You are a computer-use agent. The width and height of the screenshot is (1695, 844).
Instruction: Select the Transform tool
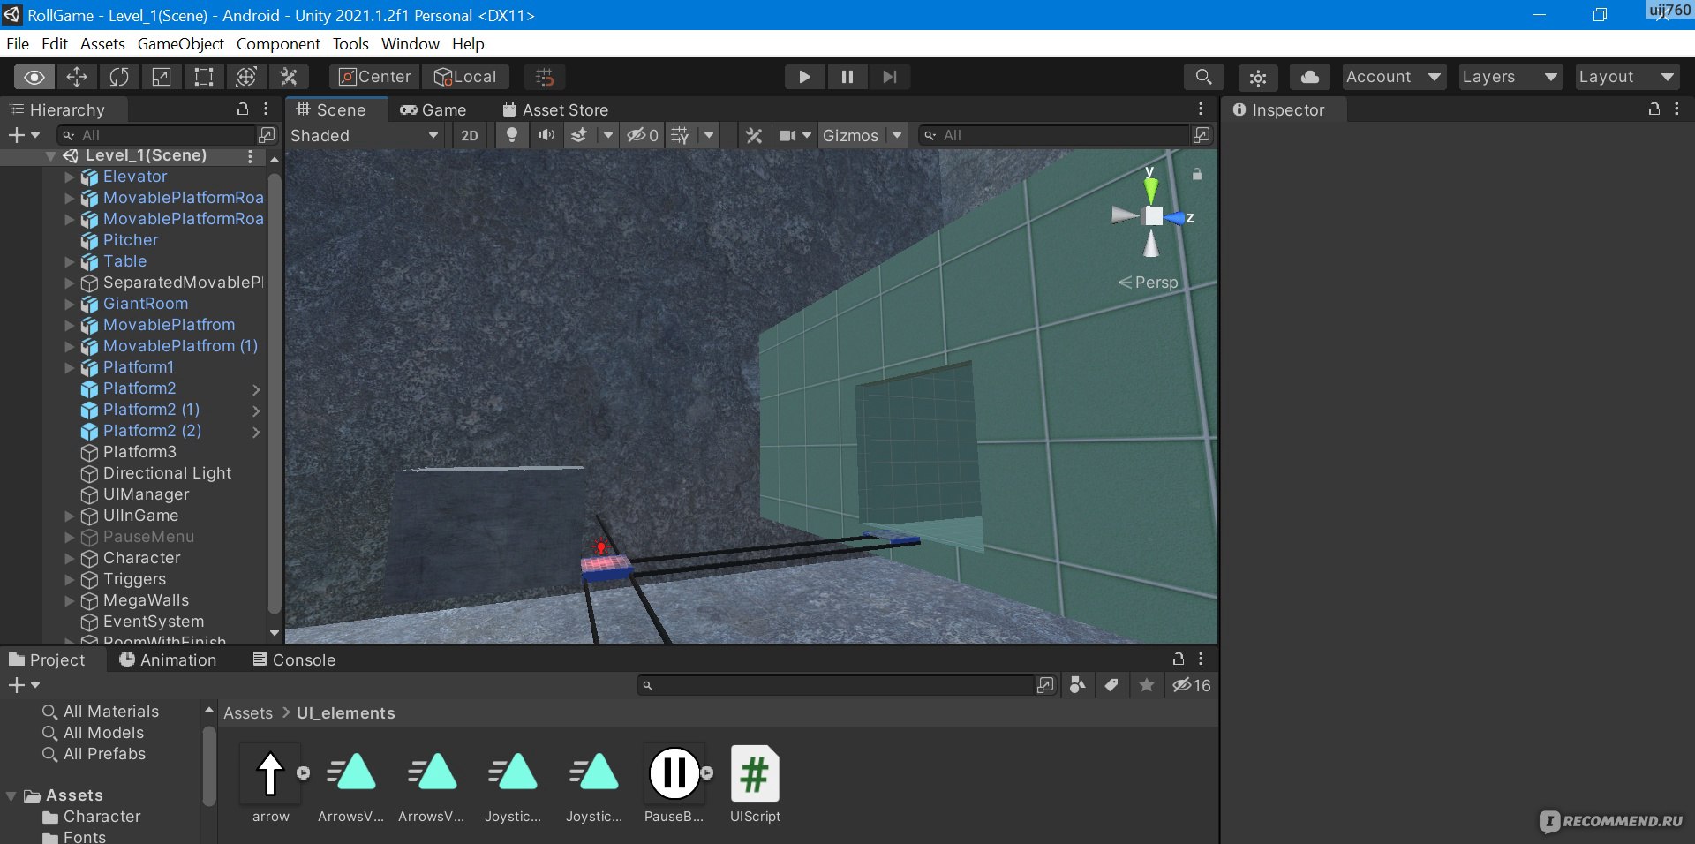tap(246, 77)
